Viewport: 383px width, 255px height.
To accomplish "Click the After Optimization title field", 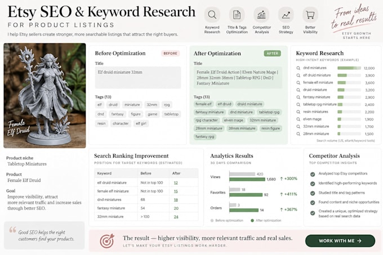I will coord(238,78).
